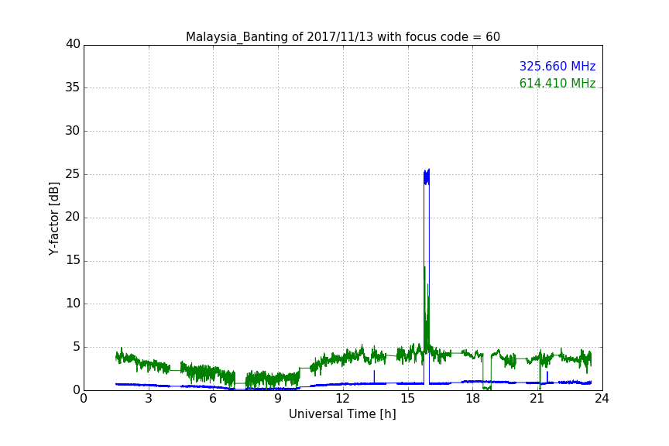The width and height of the screenshot is (669, 446).
Task: Click the y-axis tick label '15'
Action: pyautogui.click(x=73, y=260)
